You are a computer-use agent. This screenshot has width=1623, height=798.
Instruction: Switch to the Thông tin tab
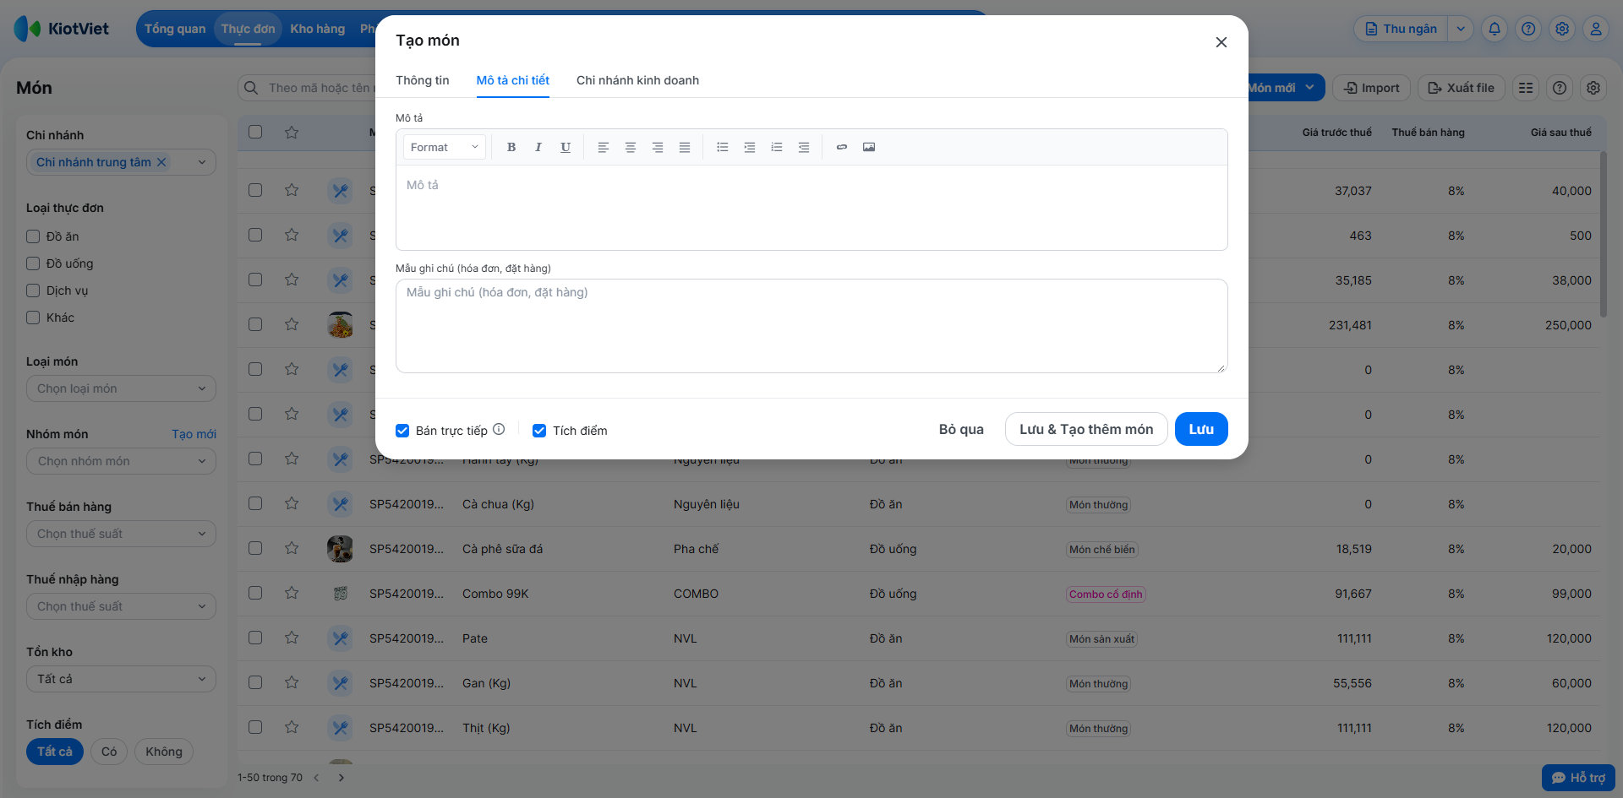[x=423, y=80]
